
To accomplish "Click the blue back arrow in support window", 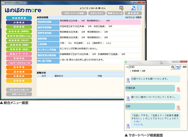I will tap(178, 67).
